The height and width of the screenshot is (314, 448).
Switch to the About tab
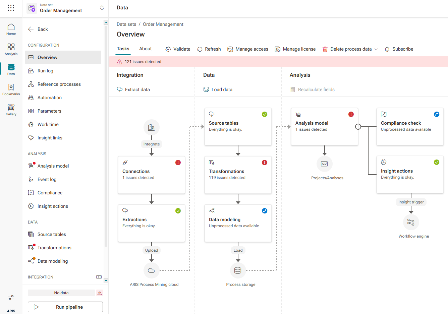[x=145, y=49]
